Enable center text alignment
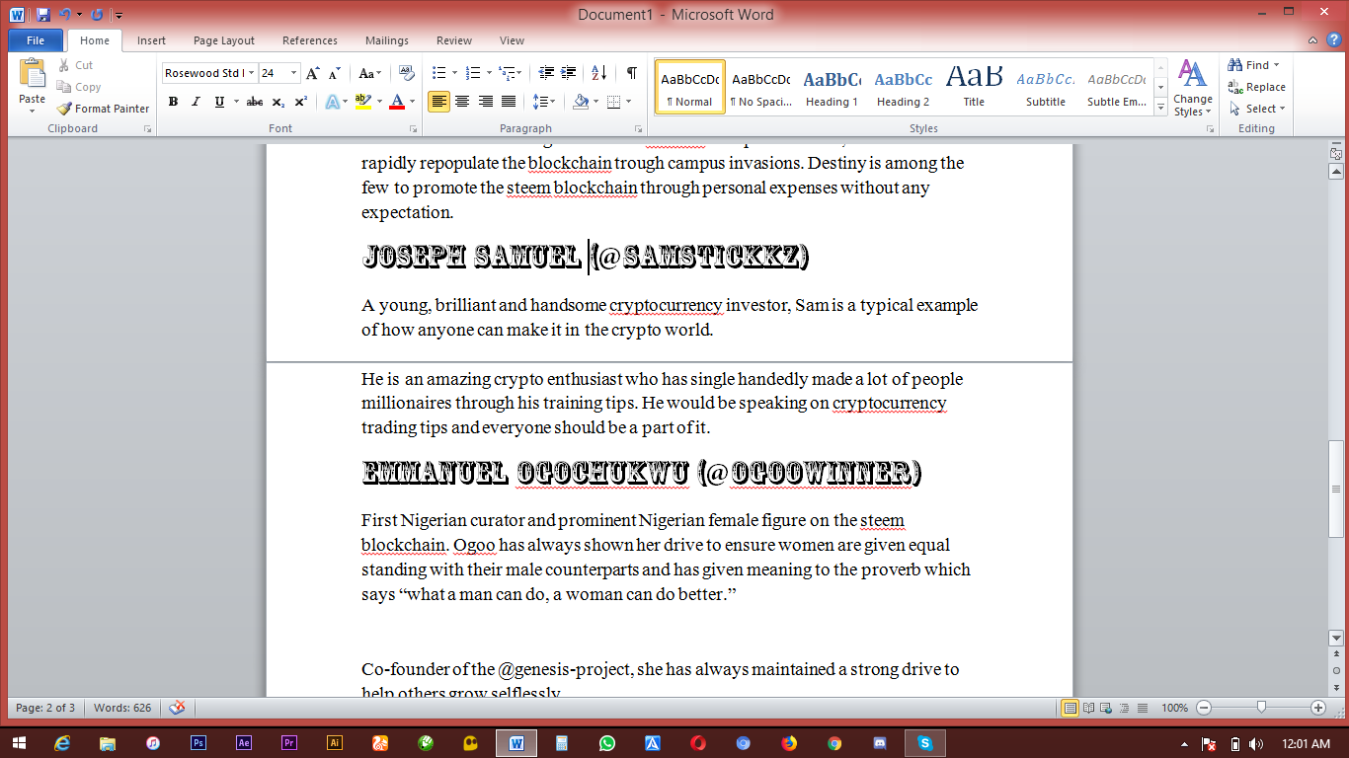The image size is (1349, 758). click(461, 102)
